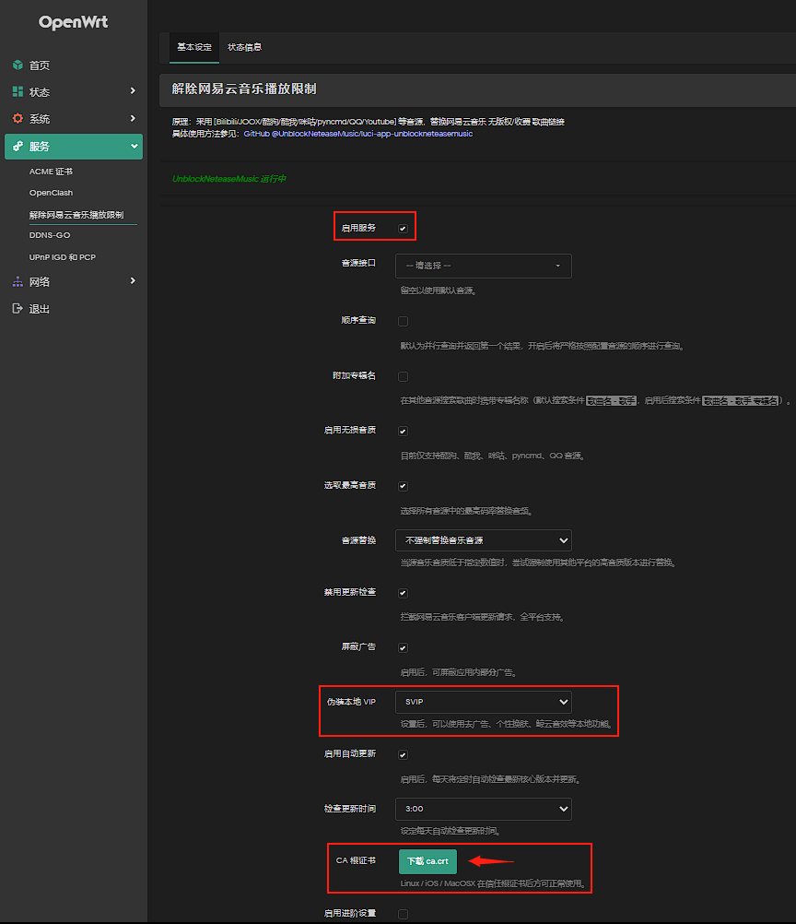Expand the 网络 menu chevron

(133, 281)
